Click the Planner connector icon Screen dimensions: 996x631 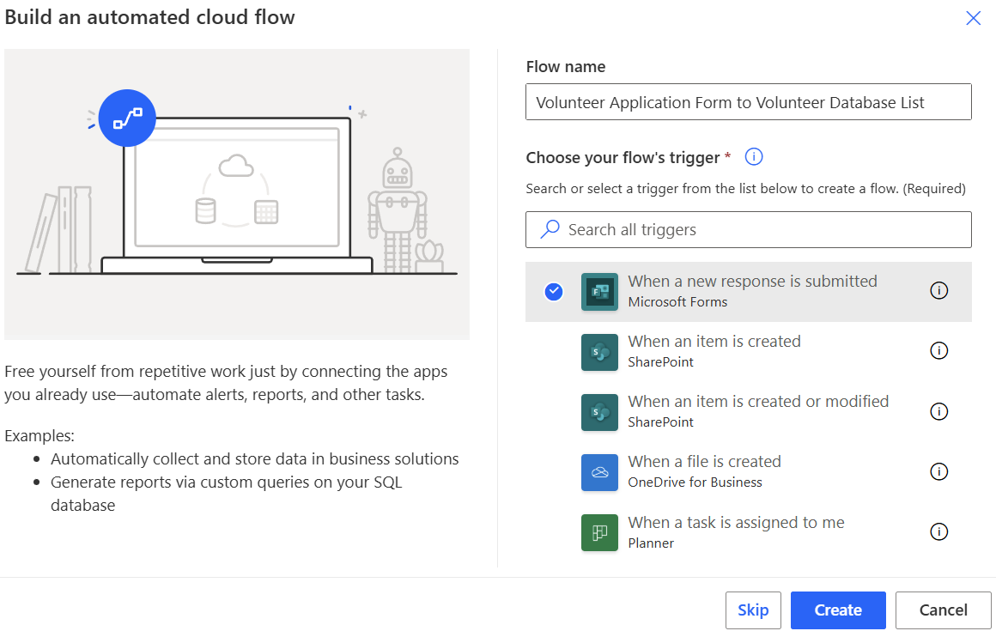click(598, 531)
